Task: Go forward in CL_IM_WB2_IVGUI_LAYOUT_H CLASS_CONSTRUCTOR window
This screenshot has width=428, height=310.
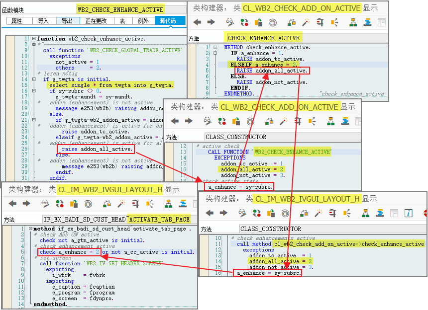Action: click(223, 213)
